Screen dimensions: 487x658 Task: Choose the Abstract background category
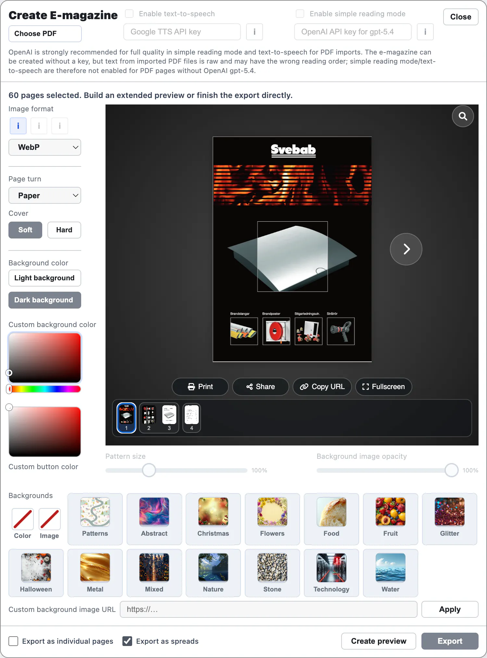coord(154,519)
